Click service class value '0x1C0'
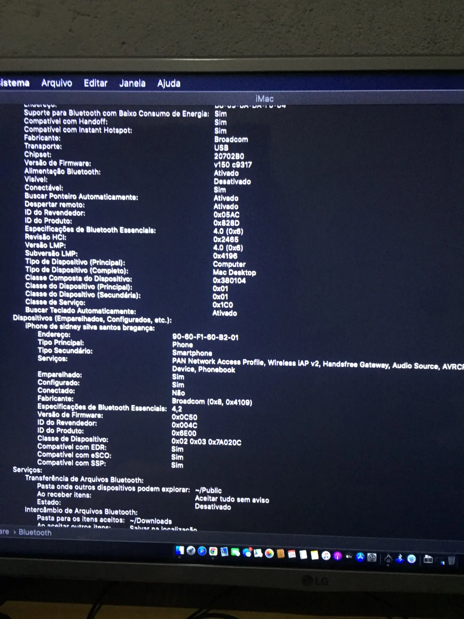464x619 pixels. coord(223,305)
